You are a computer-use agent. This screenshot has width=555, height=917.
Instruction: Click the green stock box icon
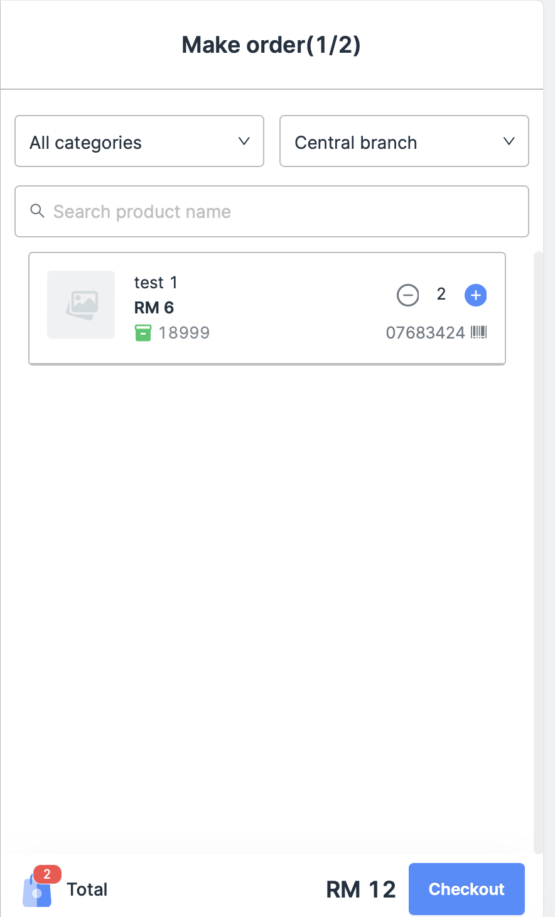[143, 332]
